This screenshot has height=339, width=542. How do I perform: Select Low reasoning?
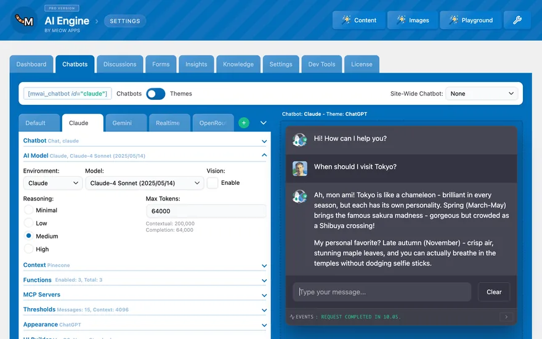[x=28, y=223]
